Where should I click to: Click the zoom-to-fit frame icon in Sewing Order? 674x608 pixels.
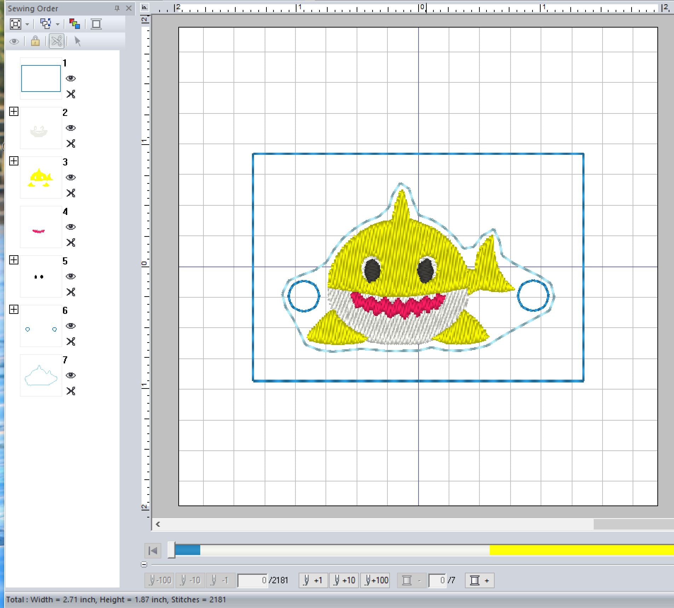[x=16, y=24]
